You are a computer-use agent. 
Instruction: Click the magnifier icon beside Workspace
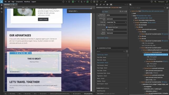pyautogui.click(x=156, y=2)
